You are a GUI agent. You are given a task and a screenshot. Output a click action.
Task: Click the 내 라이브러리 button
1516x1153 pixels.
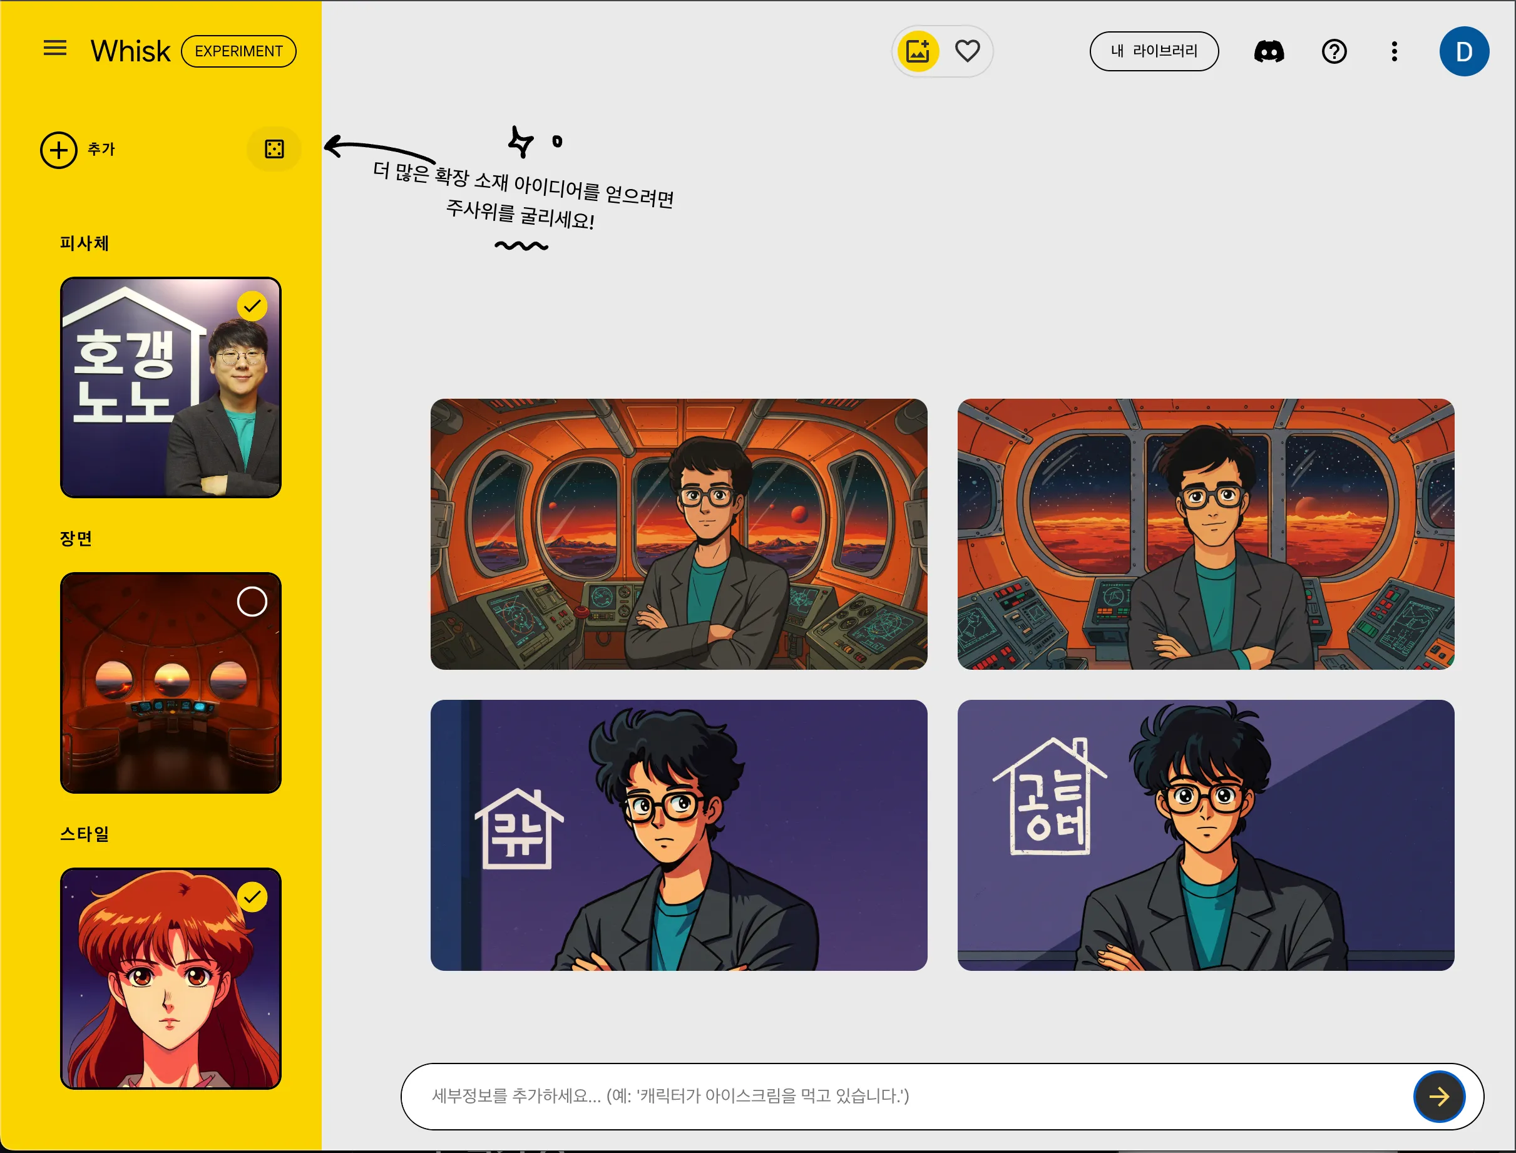1154,51
